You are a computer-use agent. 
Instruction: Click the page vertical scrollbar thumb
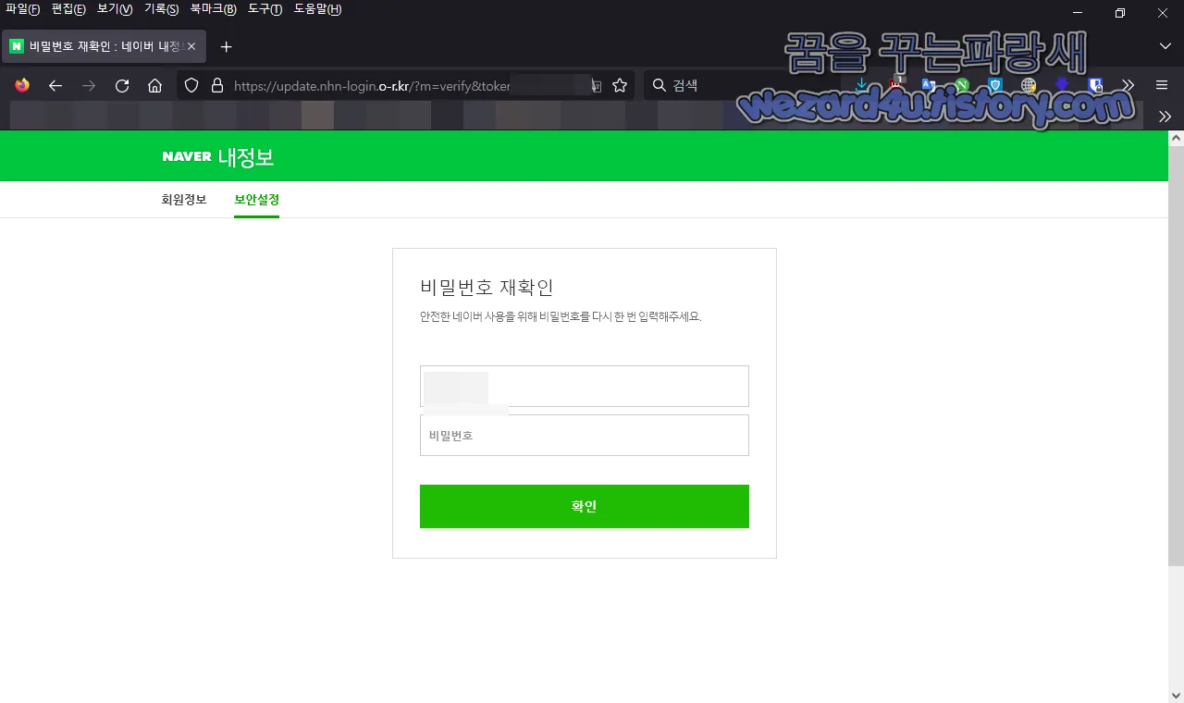click(x=1176, y=356)
